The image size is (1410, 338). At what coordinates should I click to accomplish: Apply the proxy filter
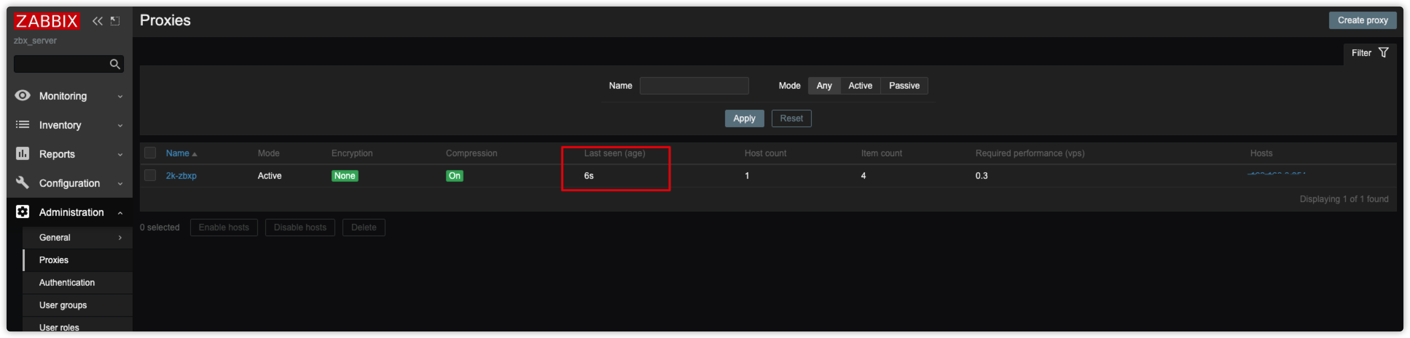pos(744,118)
